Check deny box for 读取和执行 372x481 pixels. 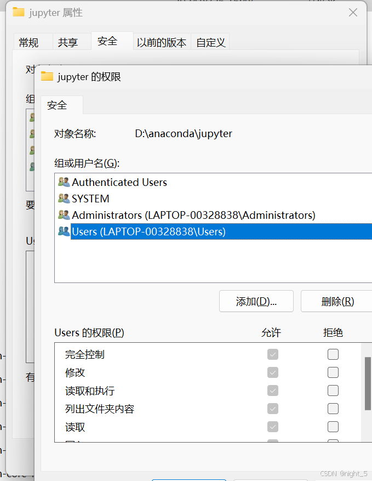[x=333, y=391]
